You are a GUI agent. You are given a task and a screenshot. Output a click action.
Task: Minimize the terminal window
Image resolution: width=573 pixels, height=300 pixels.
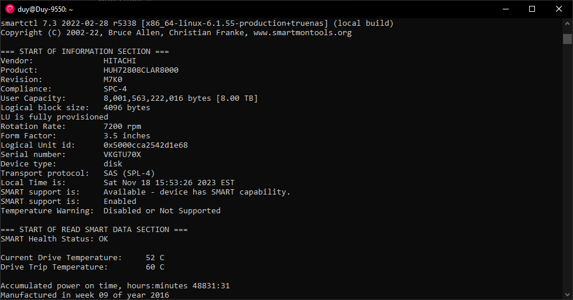point(506,9)
